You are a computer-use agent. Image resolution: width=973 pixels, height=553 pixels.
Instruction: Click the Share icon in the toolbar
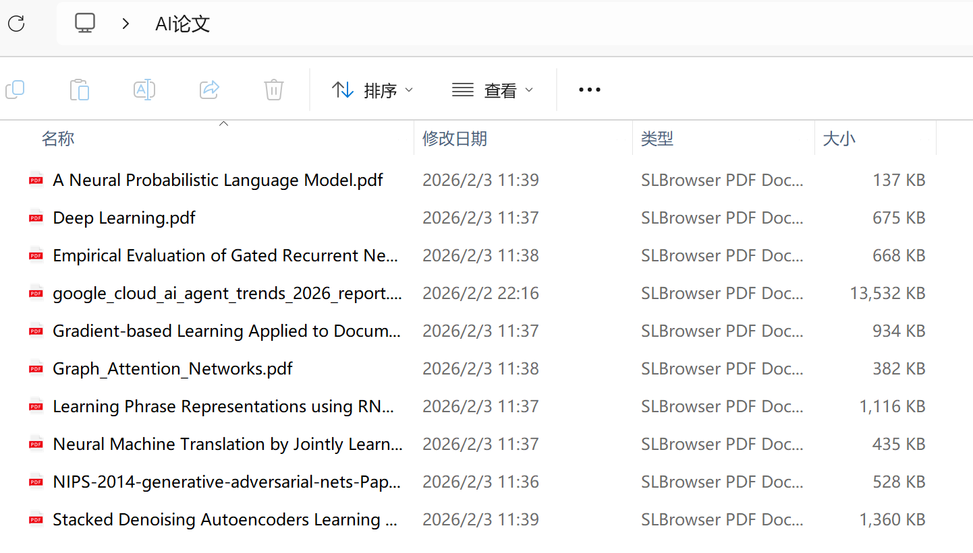pos(209,89)
